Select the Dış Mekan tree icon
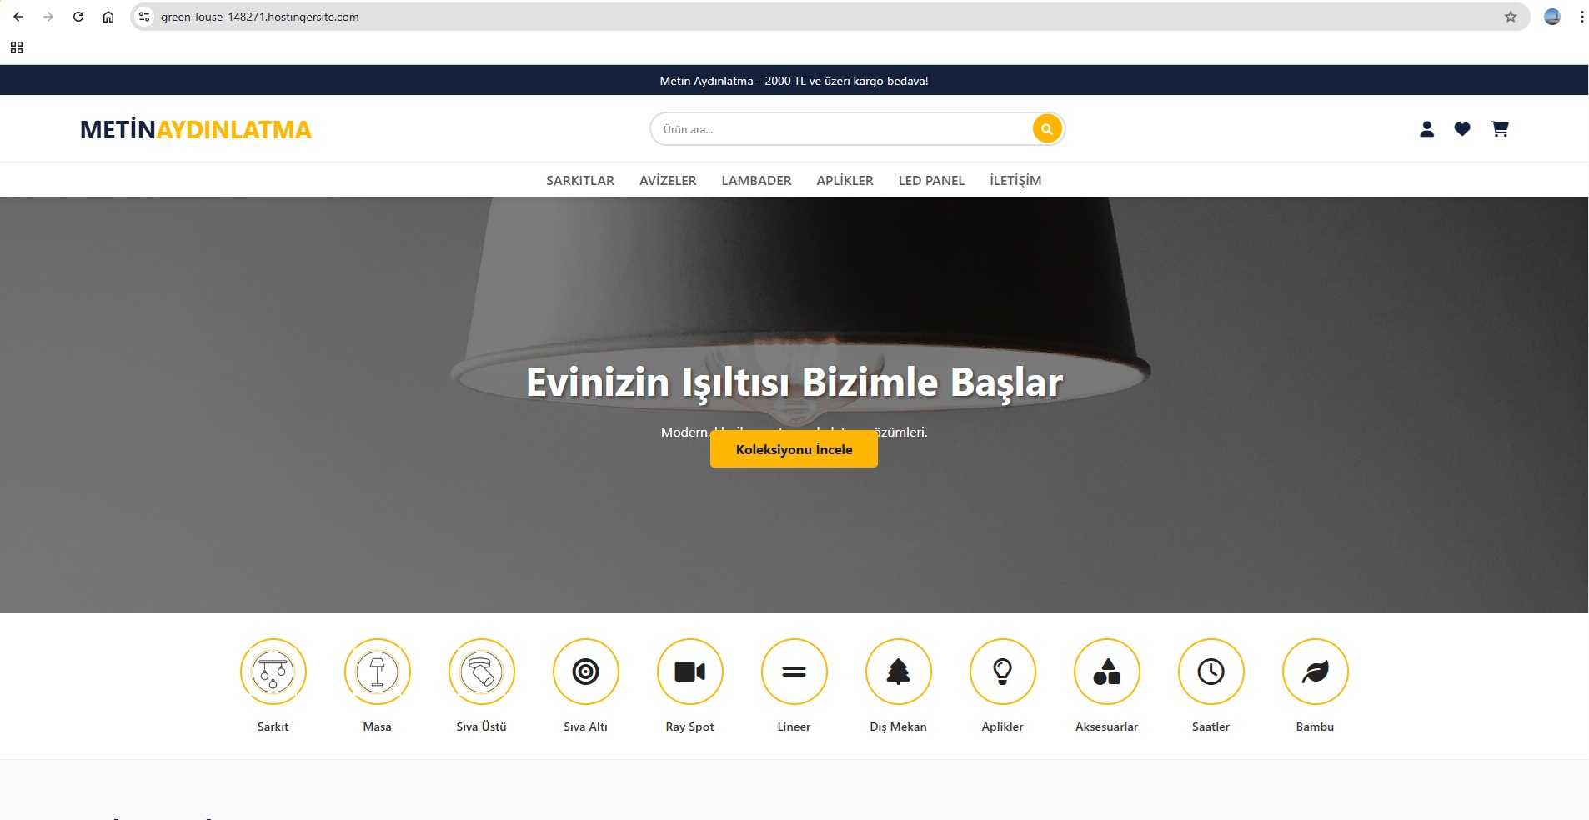This screenshot has height=820, width=1589. [x=899, y=671]
